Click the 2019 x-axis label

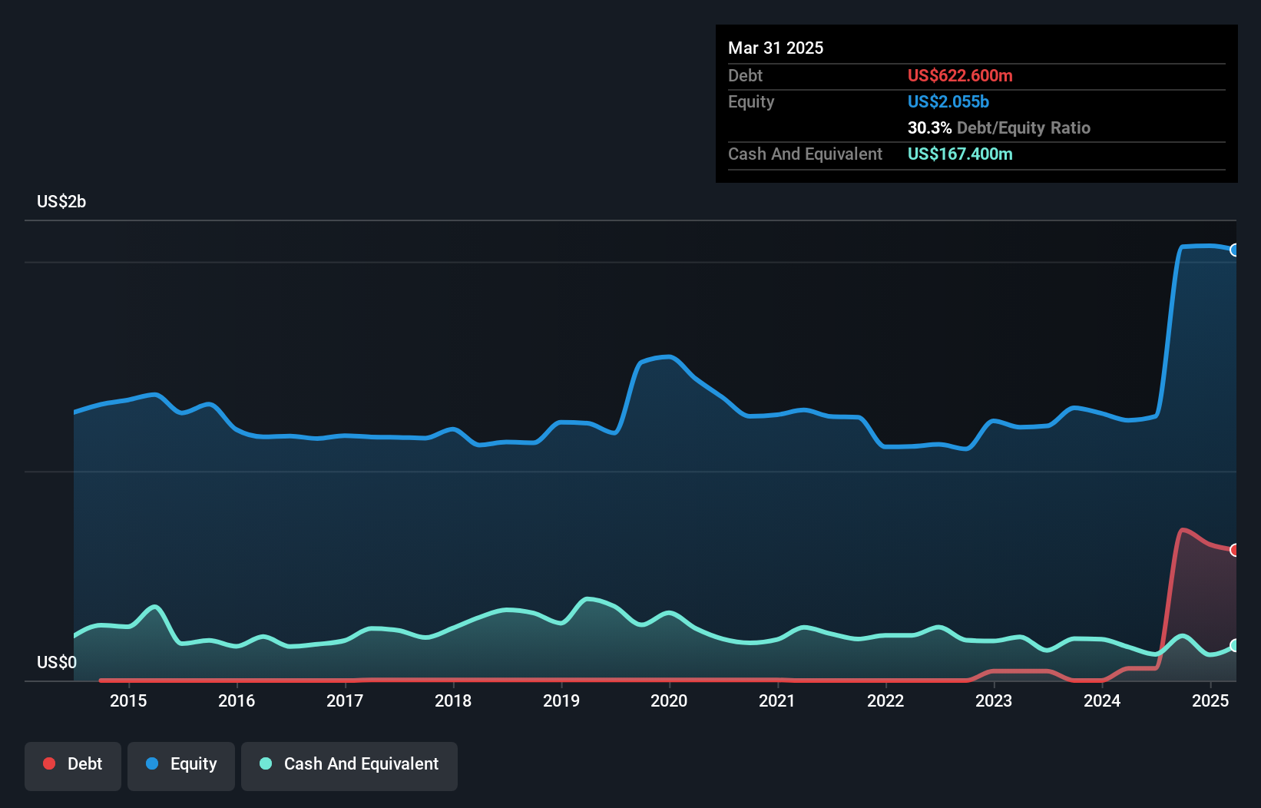coord(561,700)
